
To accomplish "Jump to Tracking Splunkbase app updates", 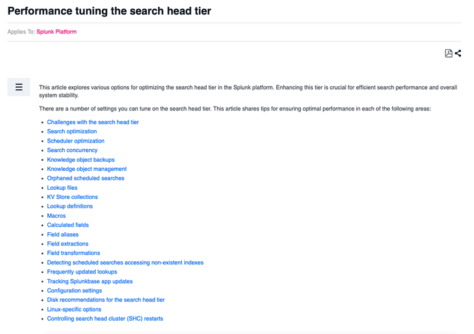I will (90, 281).
